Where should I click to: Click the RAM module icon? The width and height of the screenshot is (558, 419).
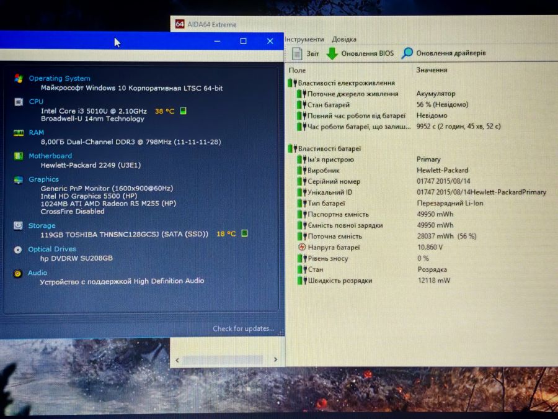[19, 133]
